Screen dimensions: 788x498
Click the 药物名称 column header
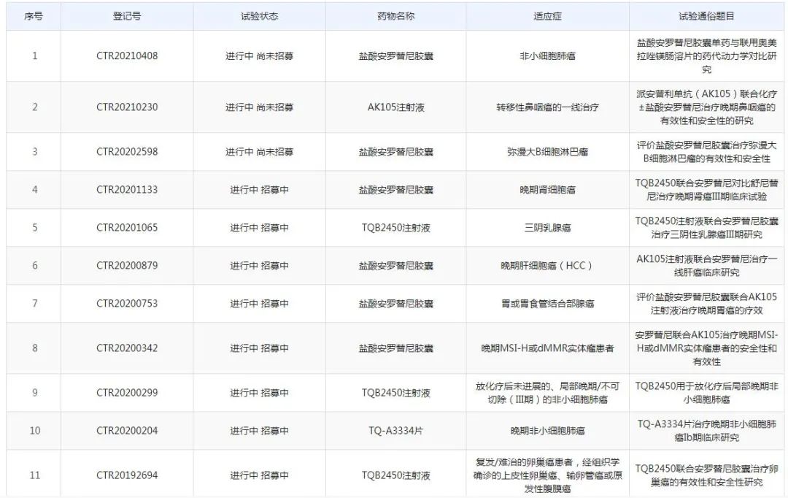coord(396,16)
